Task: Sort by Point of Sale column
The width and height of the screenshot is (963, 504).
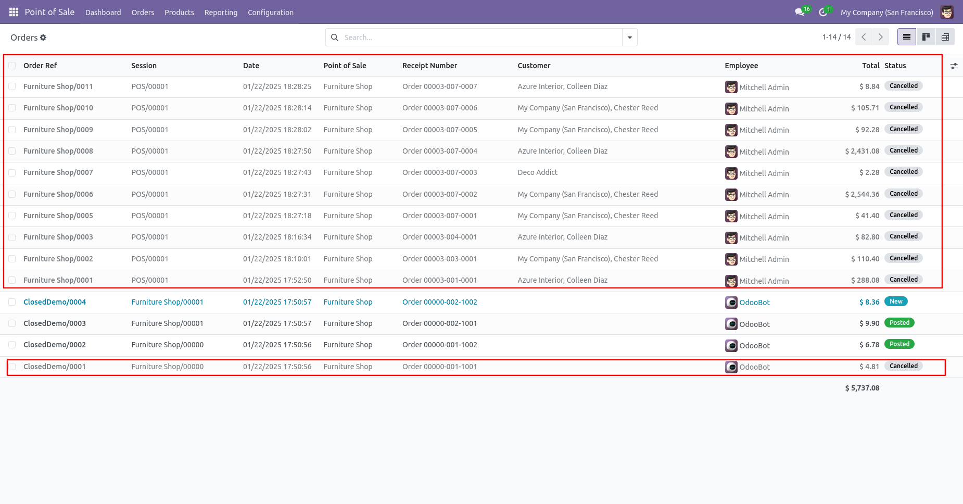Action: pyautogui.click(x=345, y=66)
